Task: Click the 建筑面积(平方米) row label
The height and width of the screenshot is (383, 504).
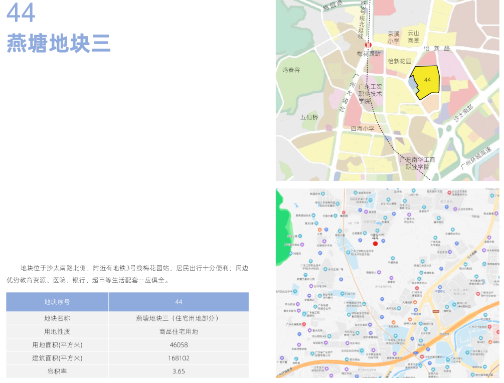Action: click(57, 358)
